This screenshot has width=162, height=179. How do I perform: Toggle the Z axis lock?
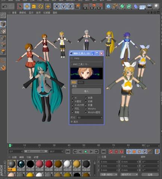coord(70,6)
